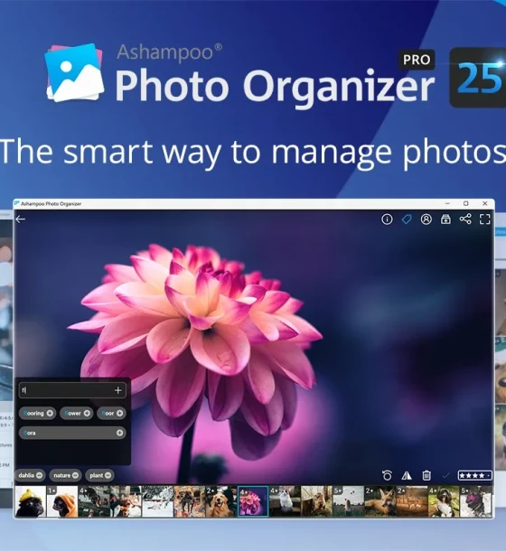Click the add to album icon
506x551 pixels.
[x=445, y=219]
